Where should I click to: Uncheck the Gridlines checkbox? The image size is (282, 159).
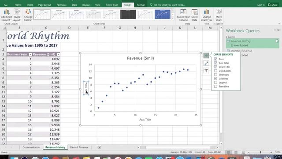click(215, 79)
